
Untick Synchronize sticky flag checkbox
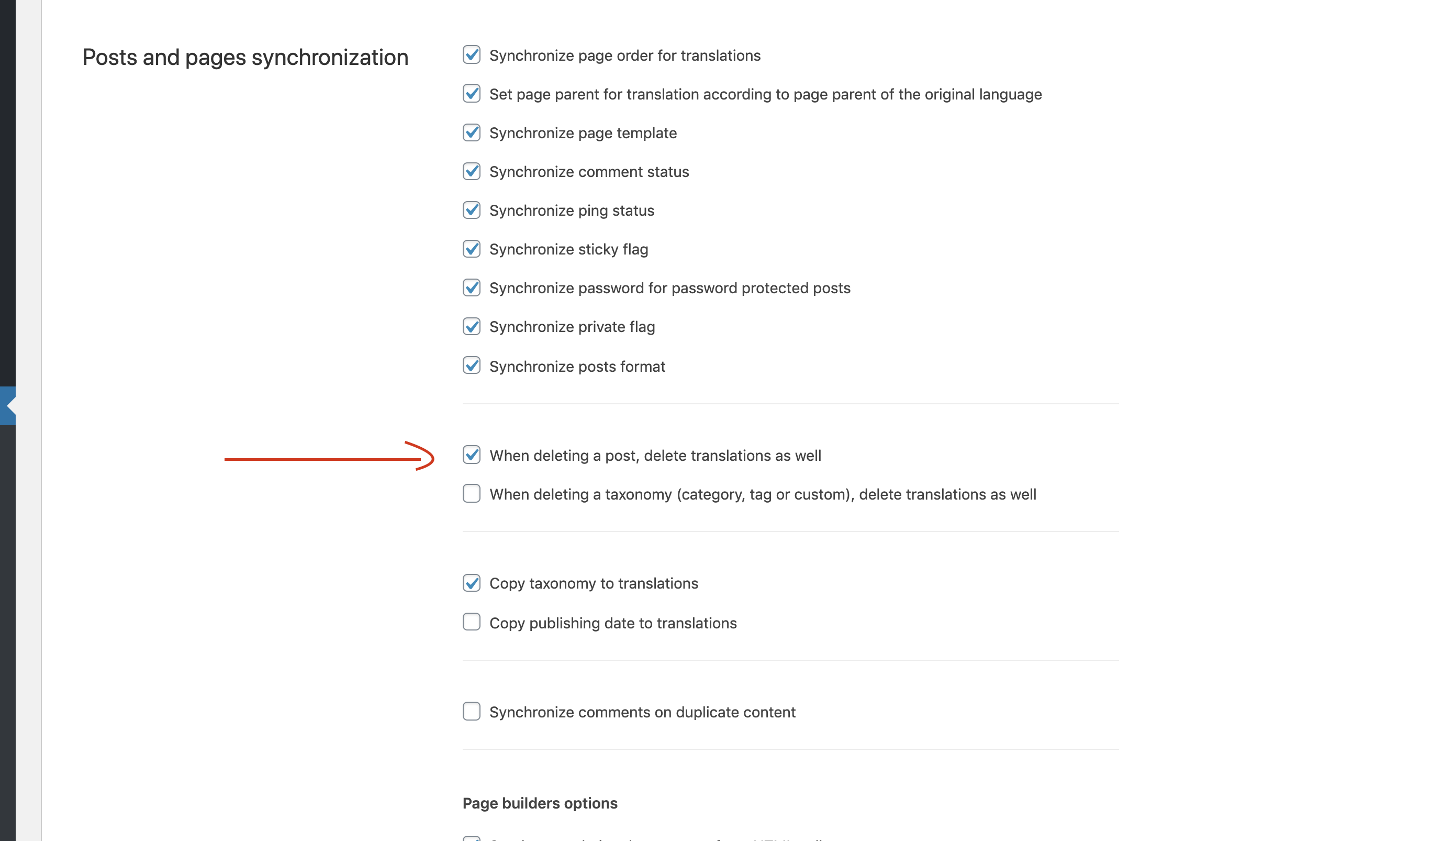tap(471, 249)
